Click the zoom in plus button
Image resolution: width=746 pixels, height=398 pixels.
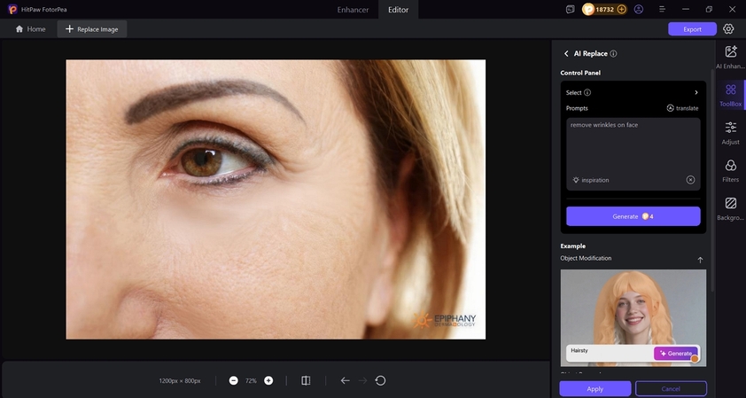pos(268,380)
